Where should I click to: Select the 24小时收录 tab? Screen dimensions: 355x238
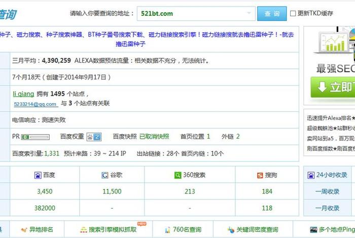pyautogui.click(x=328, y=175)
